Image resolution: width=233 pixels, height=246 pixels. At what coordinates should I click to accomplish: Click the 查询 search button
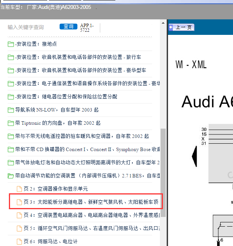69,26
